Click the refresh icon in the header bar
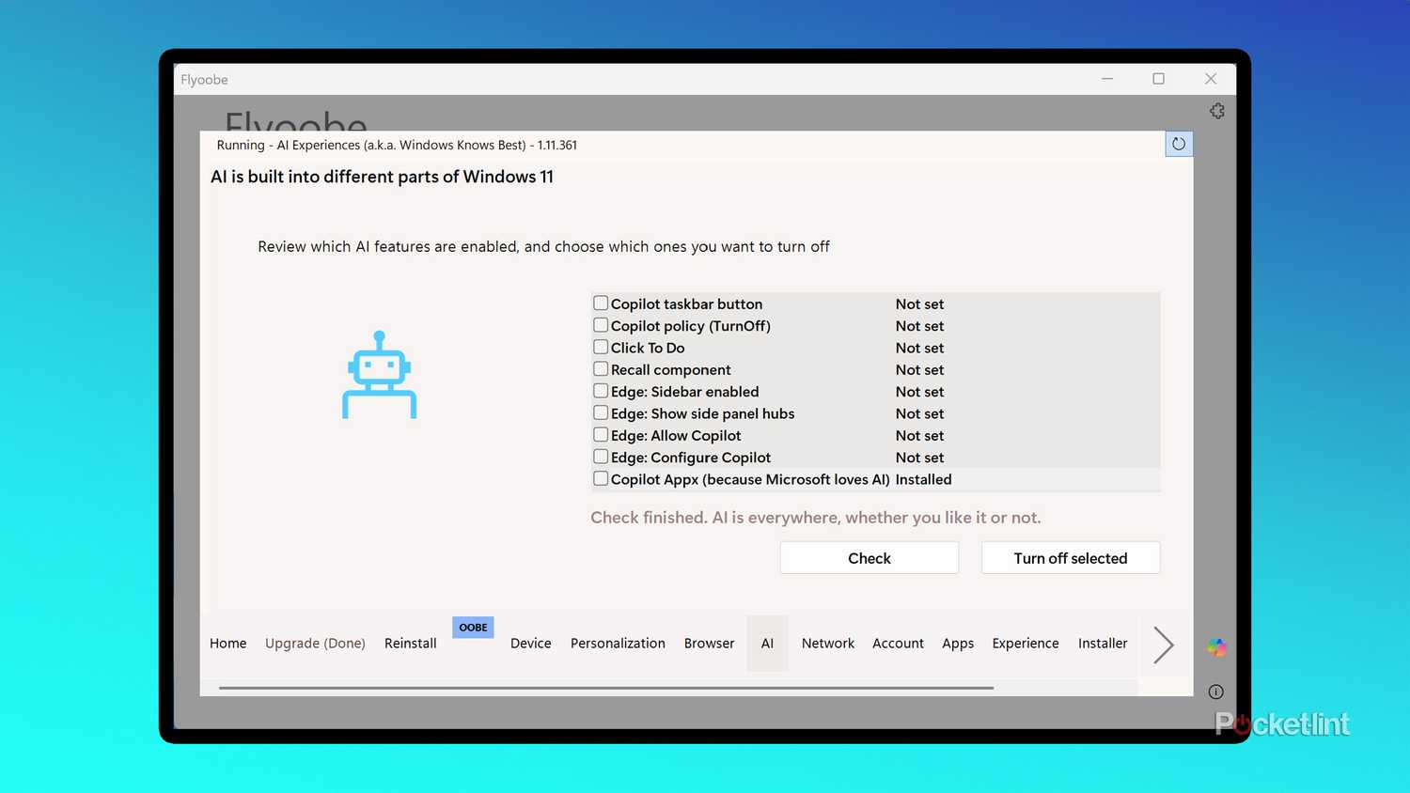The image size is (1410, 793). (1179, 144)
